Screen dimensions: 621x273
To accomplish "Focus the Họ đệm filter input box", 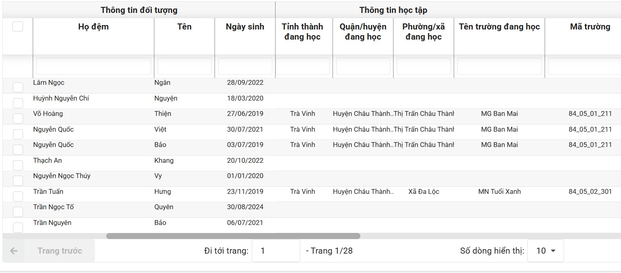I will click(x=93, y=66).
